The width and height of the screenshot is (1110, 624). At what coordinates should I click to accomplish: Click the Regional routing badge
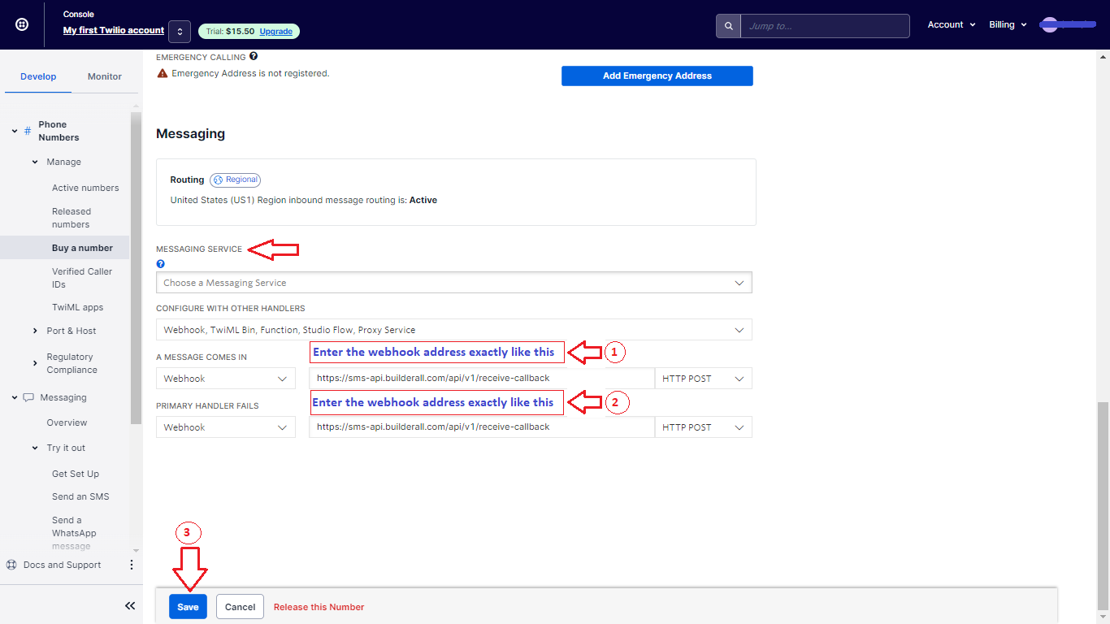click(236, 180)
